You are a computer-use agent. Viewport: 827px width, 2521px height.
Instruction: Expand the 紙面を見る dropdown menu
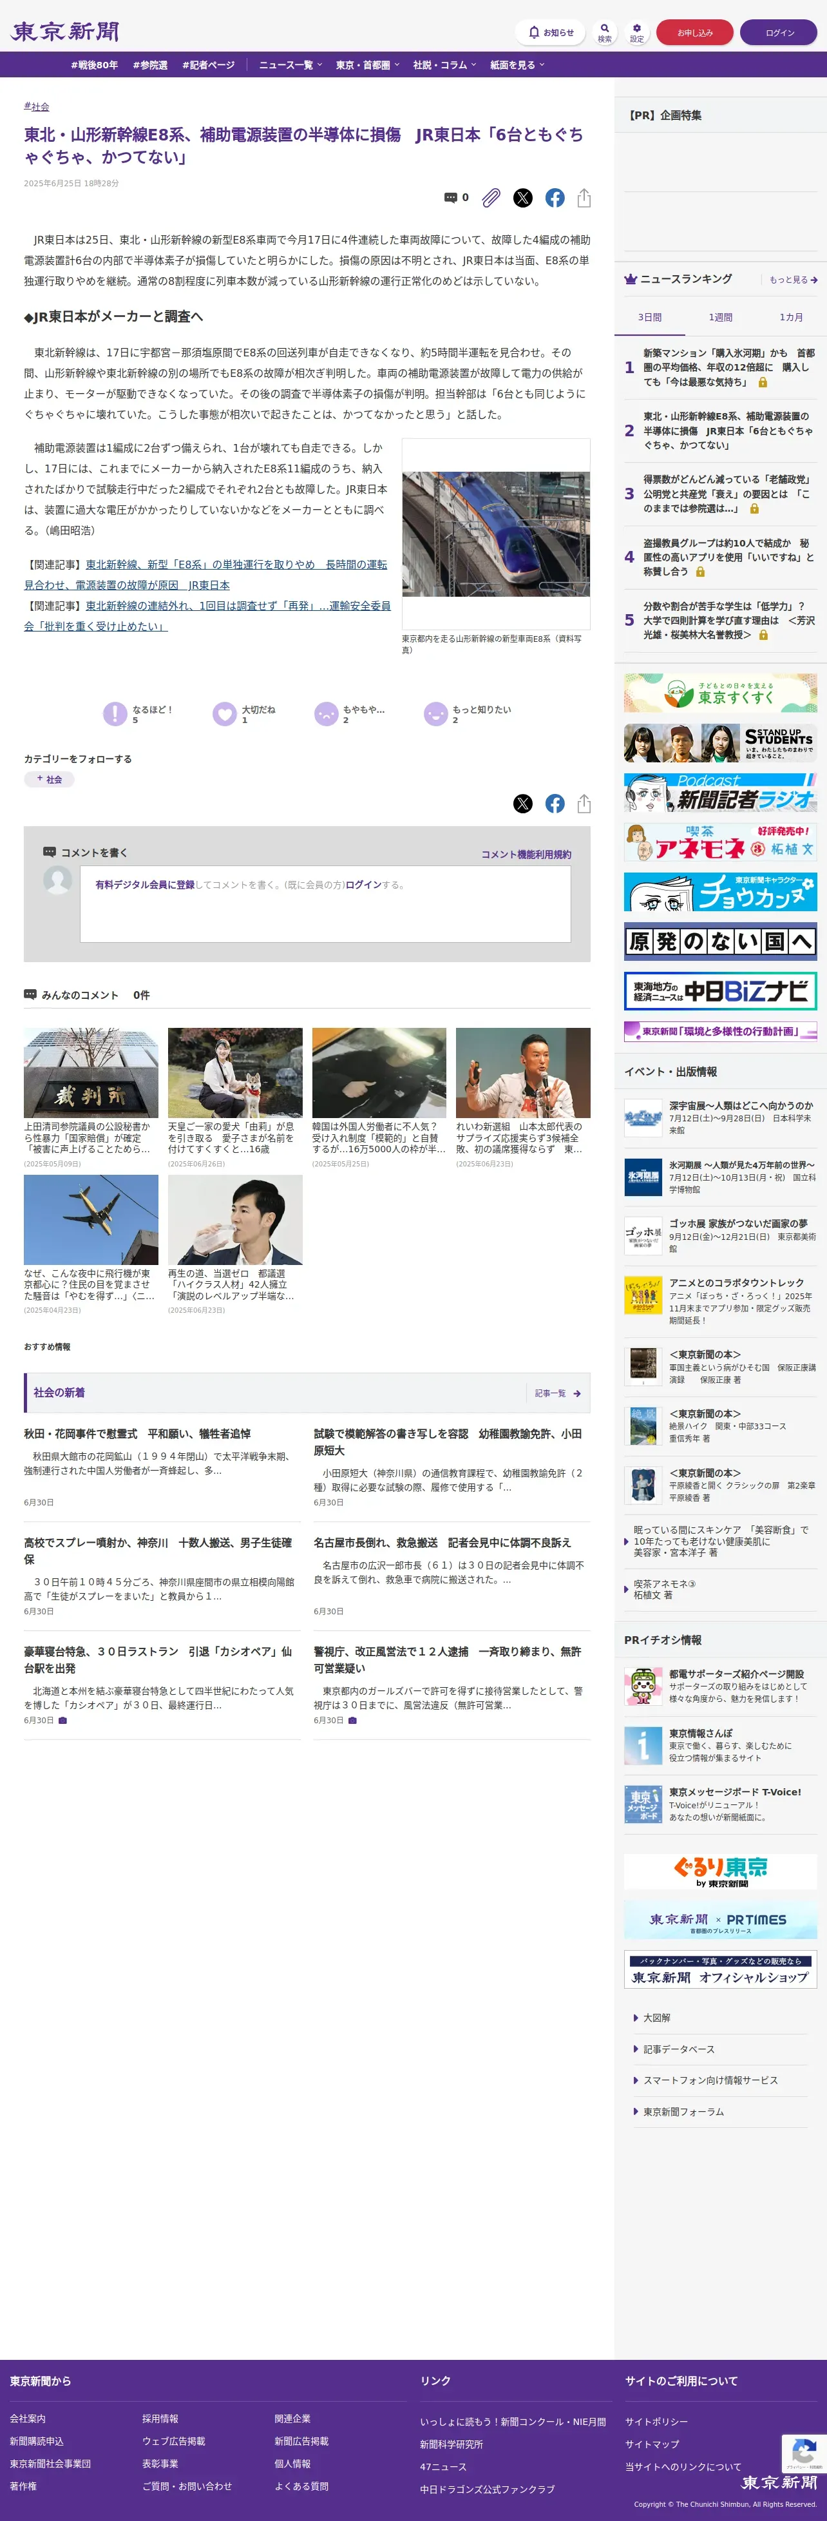518,64
